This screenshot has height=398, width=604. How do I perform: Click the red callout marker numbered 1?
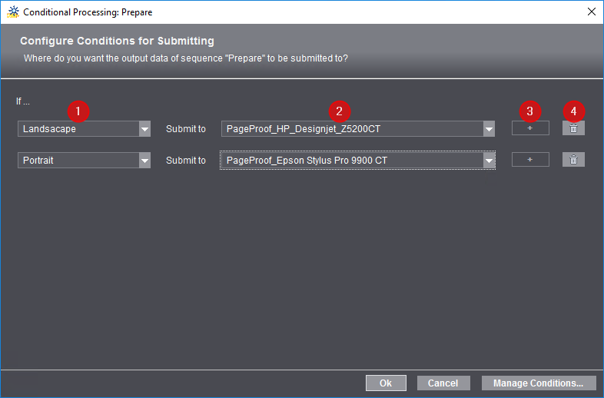click(x=79, y=111)
